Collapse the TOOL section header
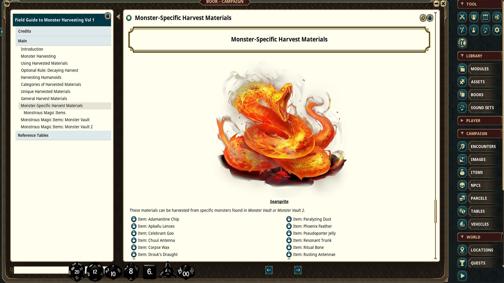504x283 pixels. [462, 4]
